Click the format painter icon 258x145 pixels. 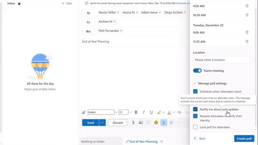(83, 112)
